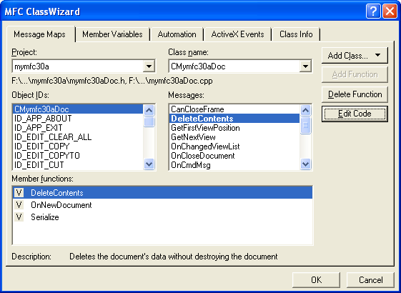Click the Delete Function button
The height and width of the screenshot is (293, 401).
pos(355,94)
